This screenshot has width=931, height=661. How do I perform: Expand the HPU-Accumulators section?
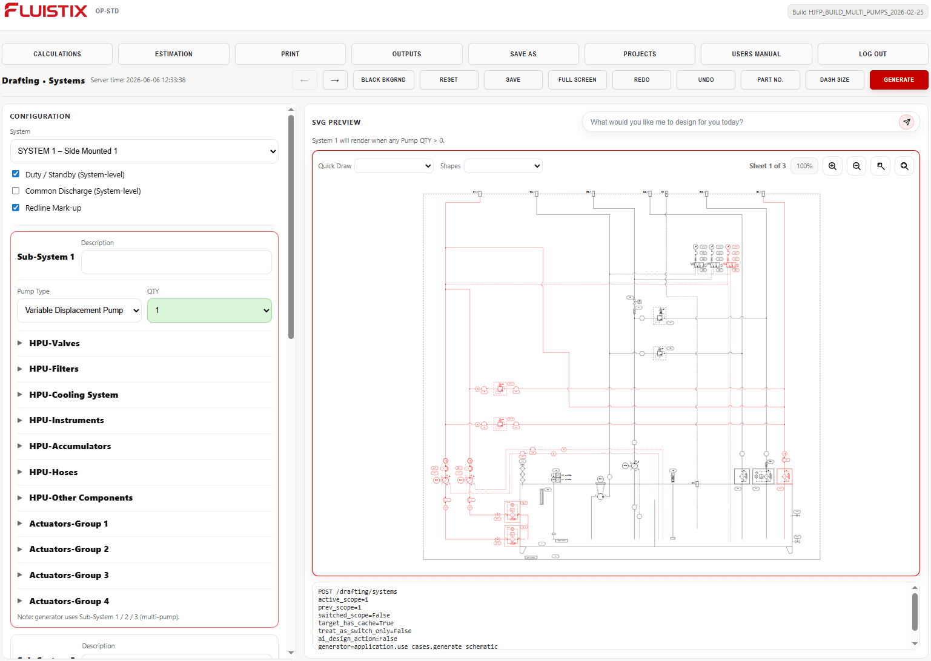pos(144,446)
